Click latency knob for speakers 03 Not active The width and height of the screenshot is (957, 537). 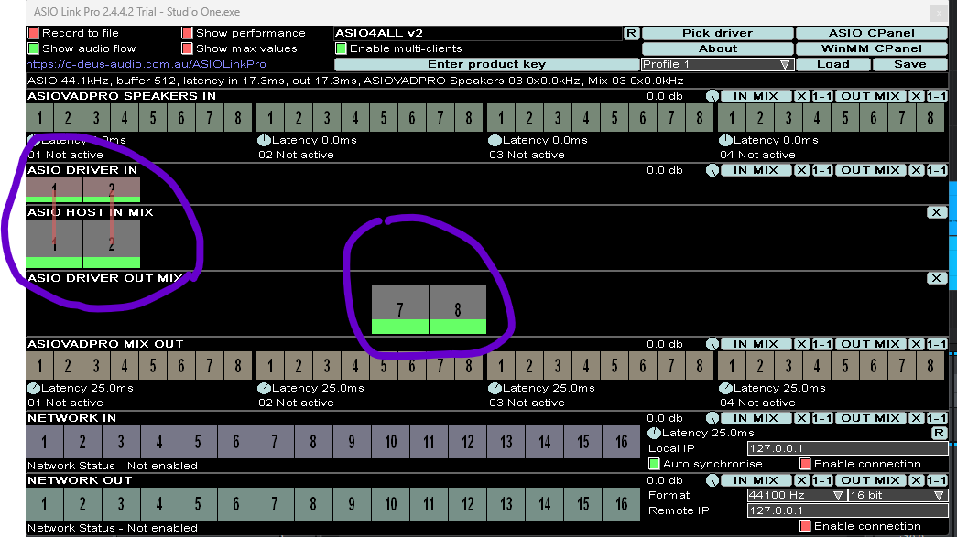tap(495, 140)
